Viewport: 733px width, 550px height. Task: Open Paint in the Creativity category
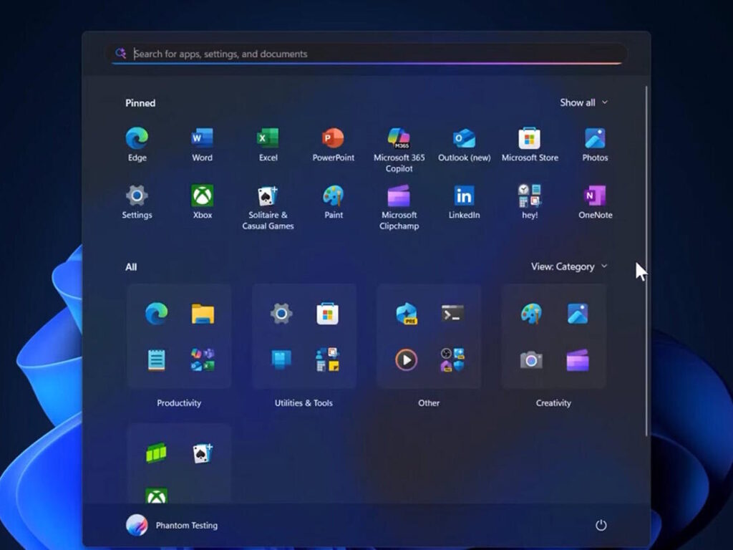coord(531,314)
